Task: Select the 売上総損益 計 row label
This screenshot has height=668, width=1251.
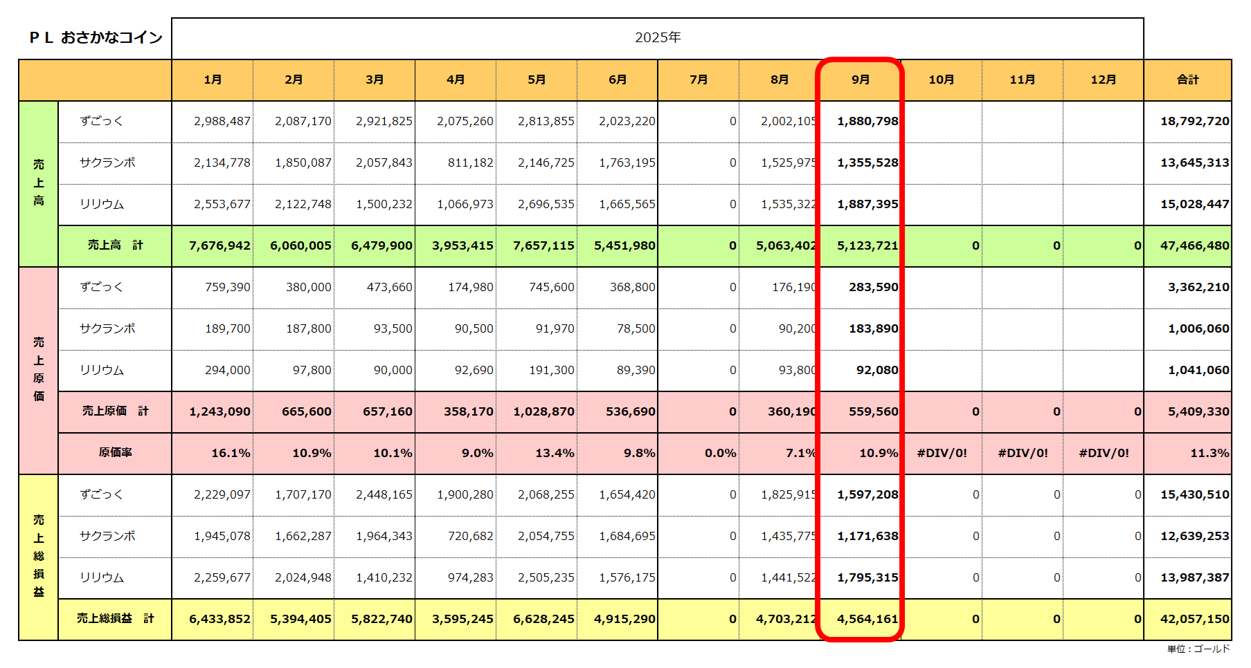Action: click(115, 619)
